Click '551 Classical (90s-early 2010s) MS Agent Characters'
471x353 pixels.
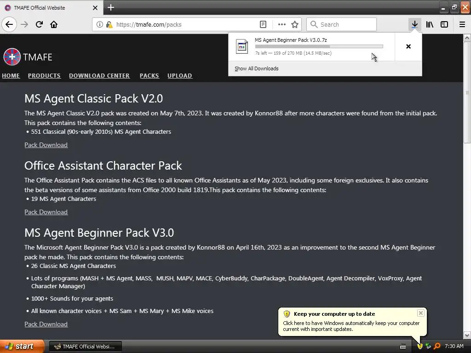101,132
